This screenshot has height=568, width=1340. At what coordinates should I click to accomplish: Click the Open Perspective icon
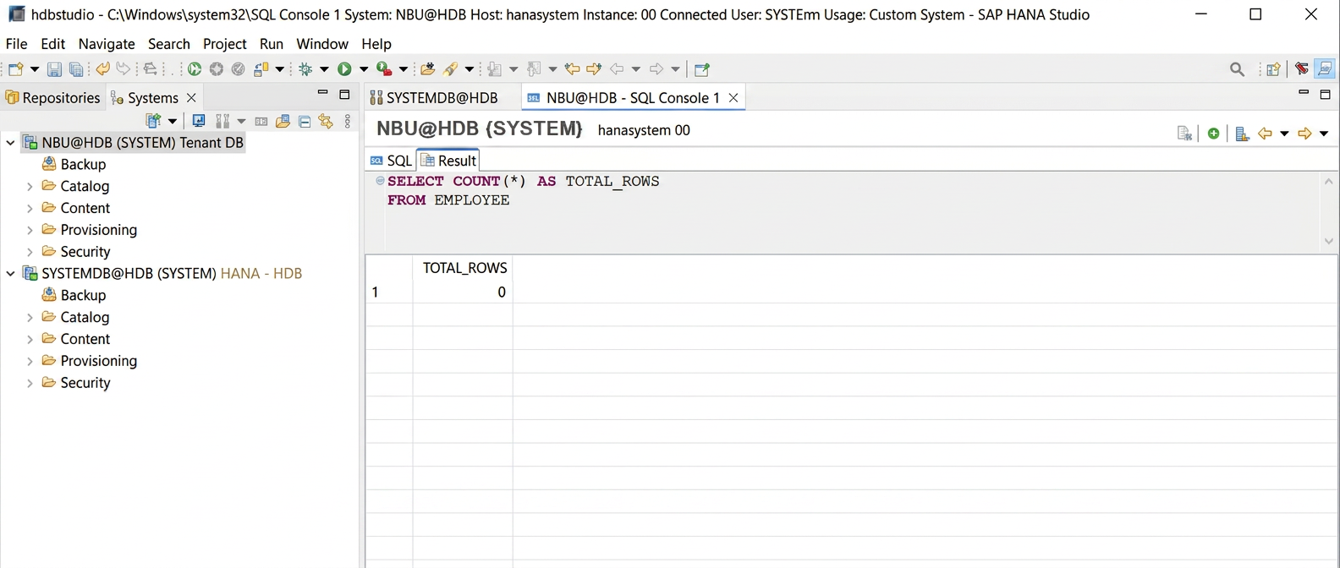click(1273, 69)
